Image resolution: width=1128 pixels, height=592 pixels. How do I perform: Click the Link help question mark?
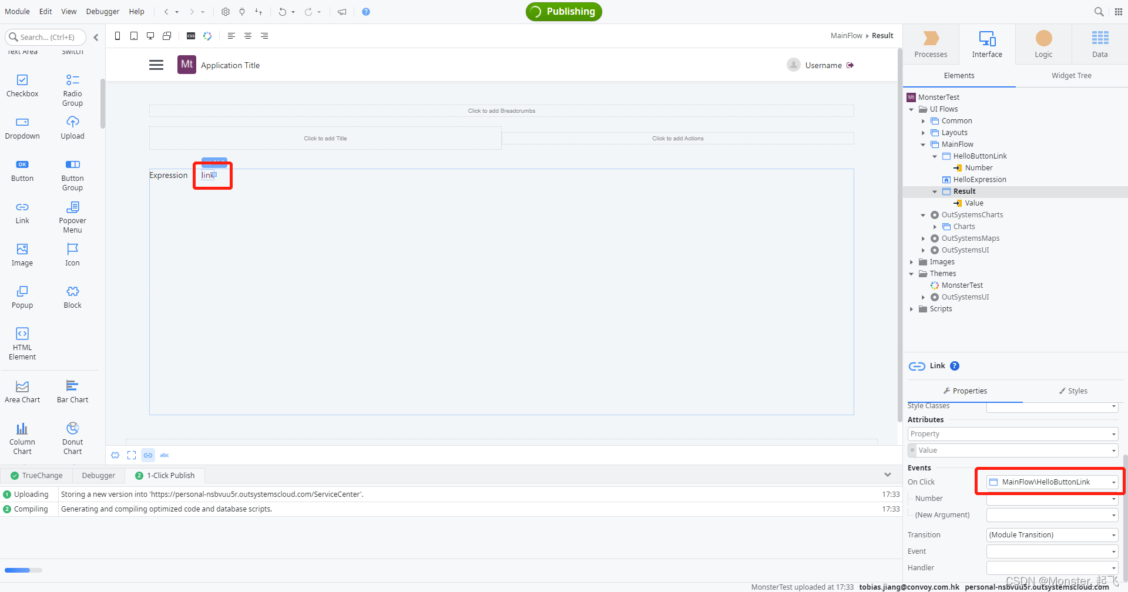coord(955,366)
